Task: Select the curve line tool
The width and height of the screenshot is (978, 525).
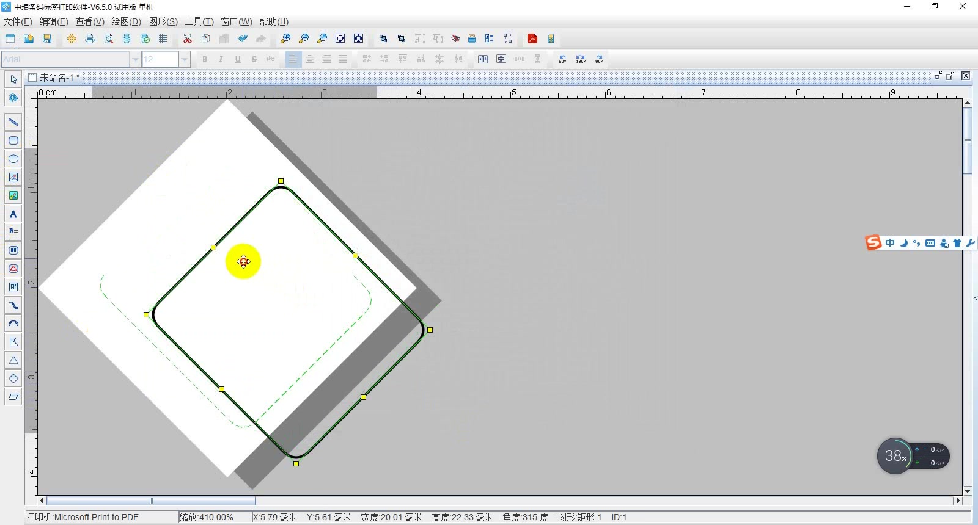Action: coord(13,305)
